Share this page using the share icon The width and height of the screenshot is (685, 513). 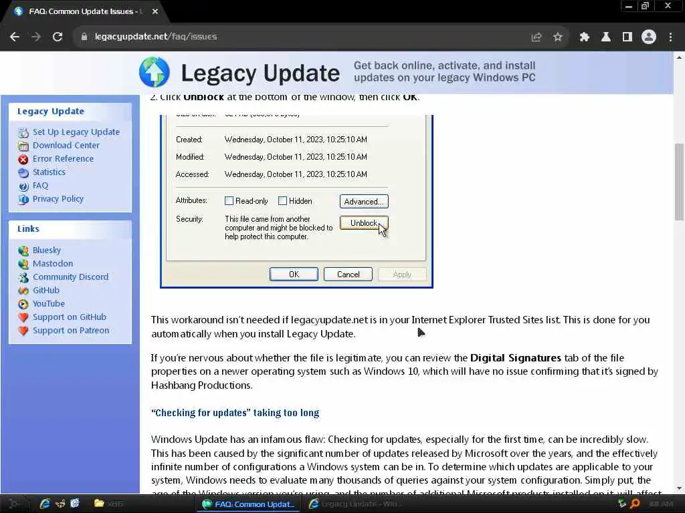(536, 37)
